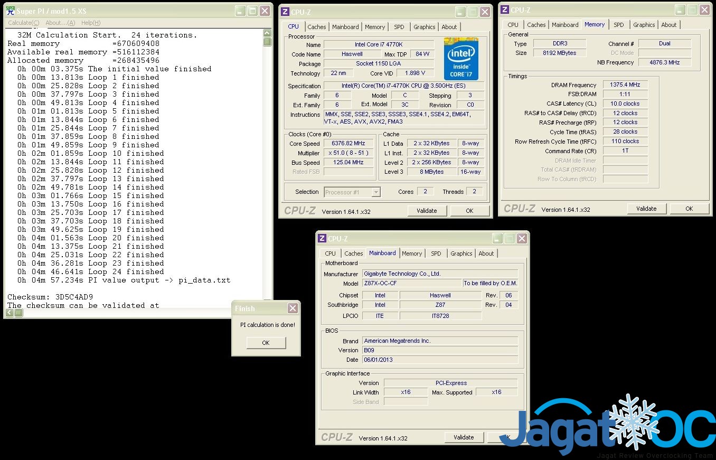
Task: Click the left arrow of Super PI's horizontal scrollbar
Action: coord(10,313)
